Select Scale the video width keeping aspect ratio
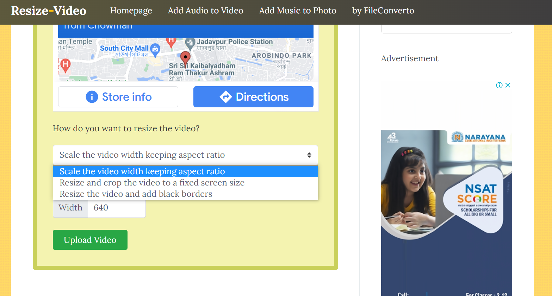This screenshot has height=296, width=552. [x=185, y=171]
